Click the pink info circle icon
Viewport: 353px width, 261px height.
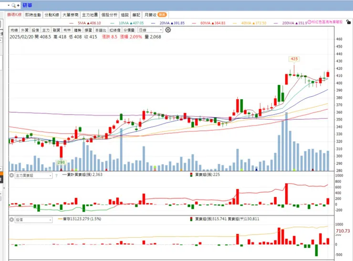pyautogui.click(x=309, y=22)
